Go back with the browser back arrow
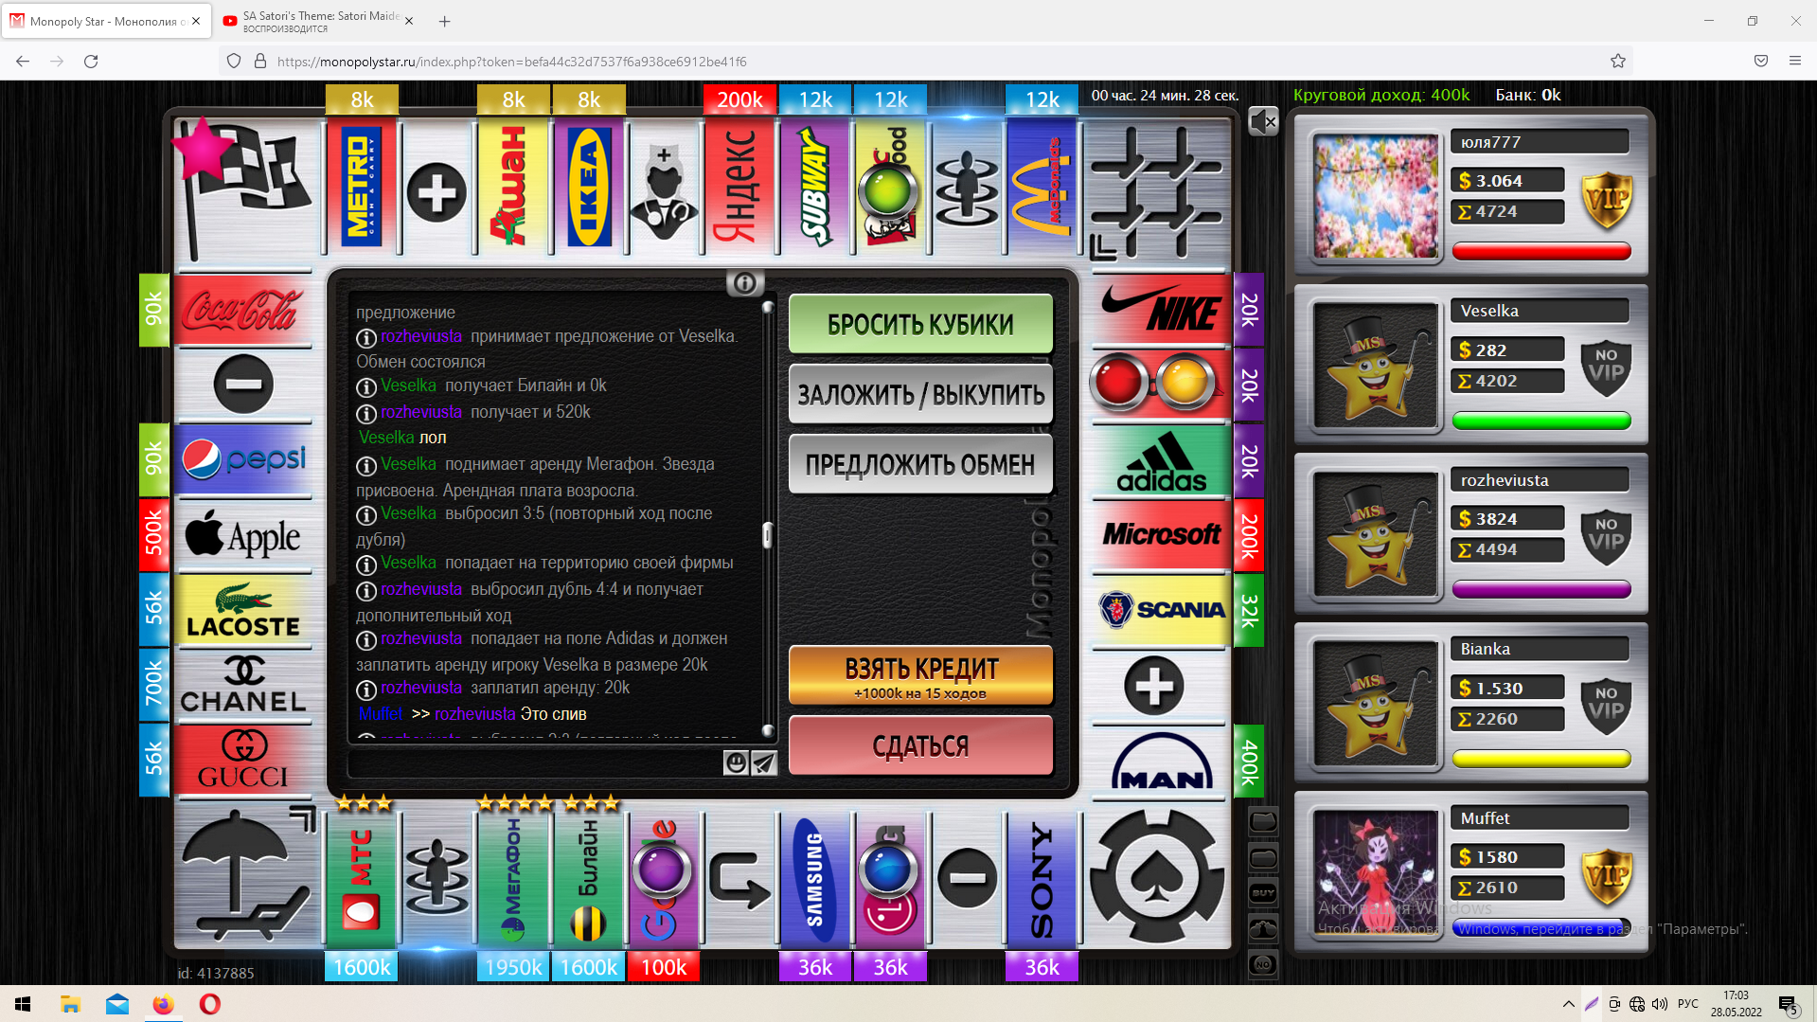Viewport: 1817px width, 1022px height. (23, 62)
